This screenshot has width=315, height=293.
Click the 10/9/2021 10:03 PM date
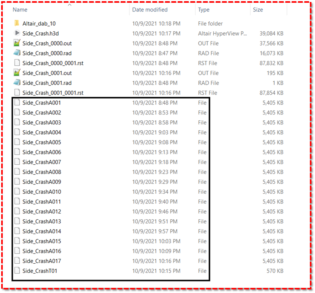[x=156, y=241]
